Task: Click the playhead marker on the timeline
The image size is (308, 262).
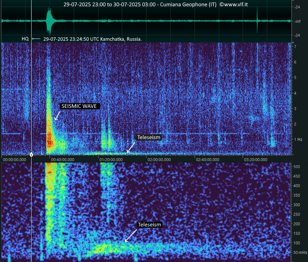Action: [x=32, y=154]
